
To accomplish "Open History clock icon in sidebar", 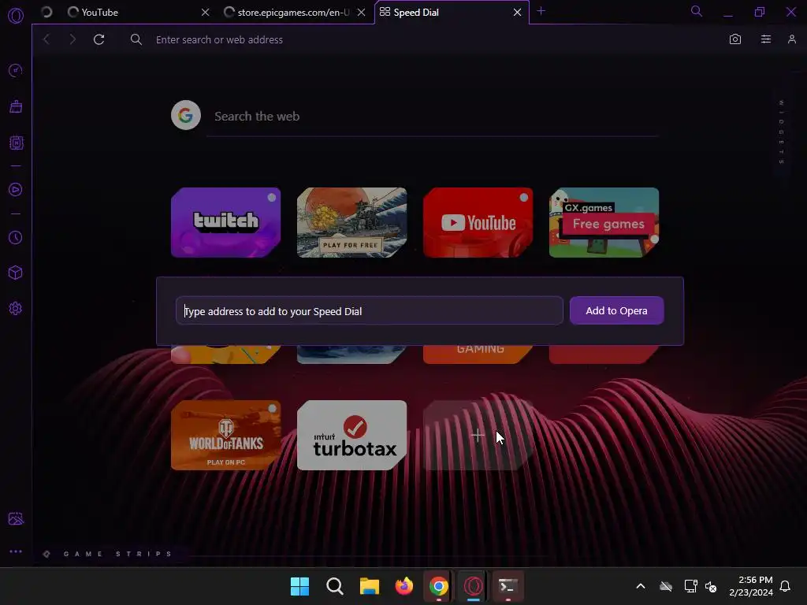I will (x=16, y=237).
